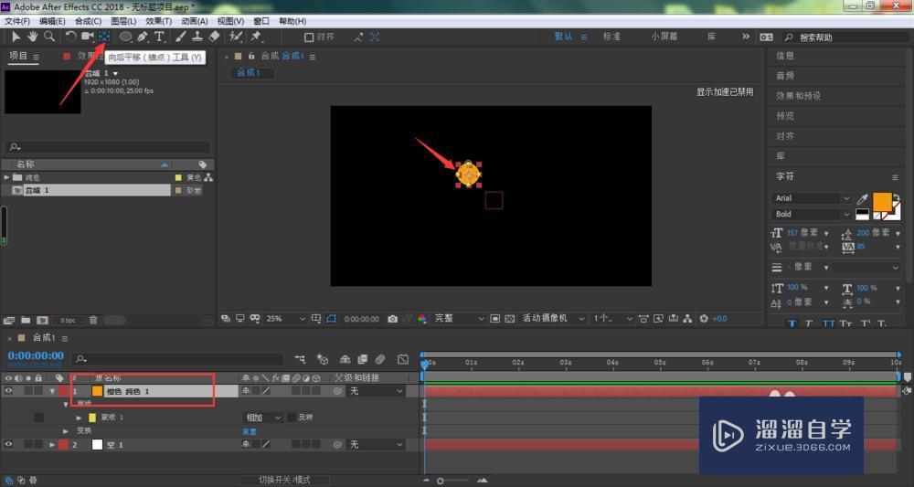Open the 相加 mask mode dropdown
914x487 pixels.
pyautogui.click(x=262, y=417)
